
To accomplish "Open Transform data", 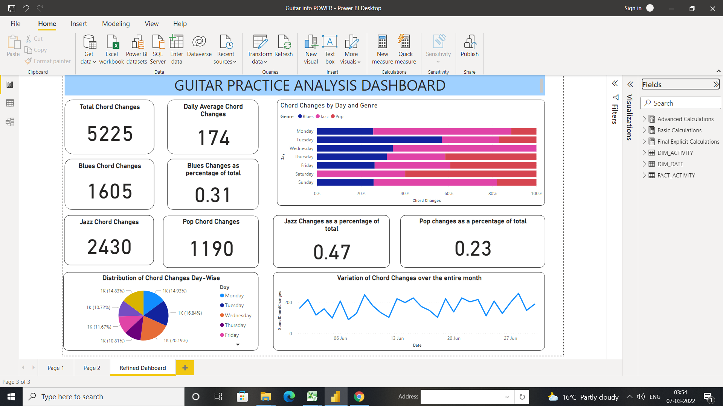I will coord(259,49).
